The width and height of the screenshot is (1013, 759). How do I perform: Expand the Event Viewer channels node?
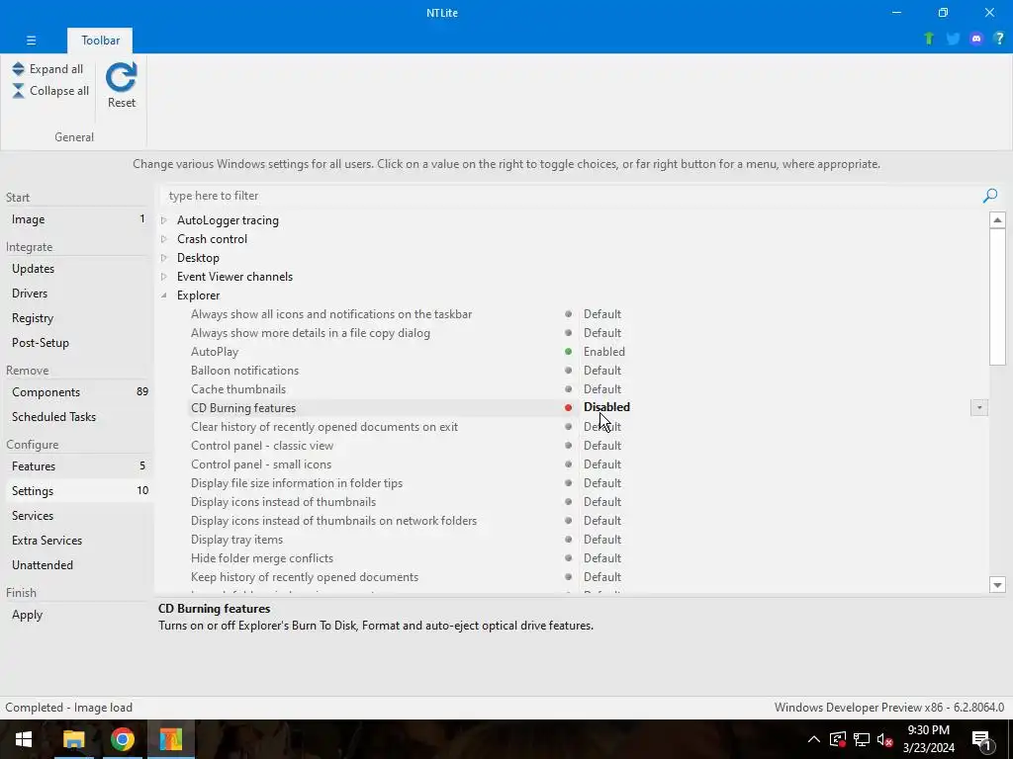coord(164,277)
